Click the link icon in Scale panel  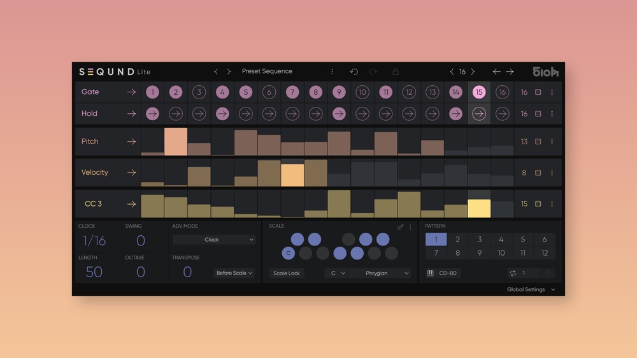tap(400, 227)
